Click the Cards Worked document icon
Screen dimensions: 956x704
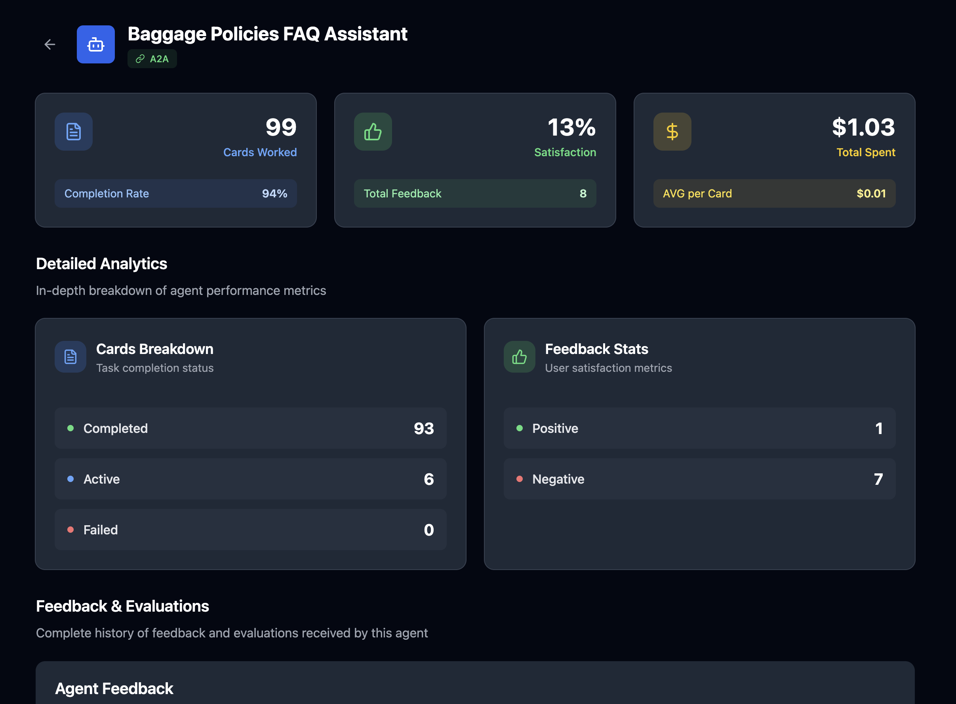(x=73, y=131)
